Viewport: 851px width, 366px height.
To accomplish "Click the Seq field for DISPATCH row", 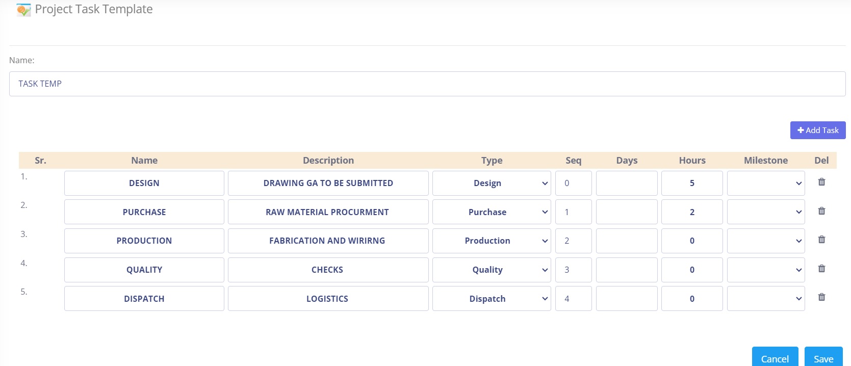I will coord(573,299).
